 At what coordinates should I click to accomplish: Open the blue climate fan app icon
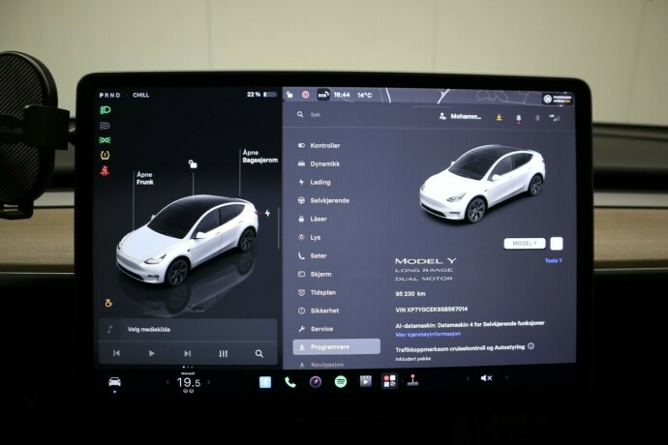tap(265, 382)
